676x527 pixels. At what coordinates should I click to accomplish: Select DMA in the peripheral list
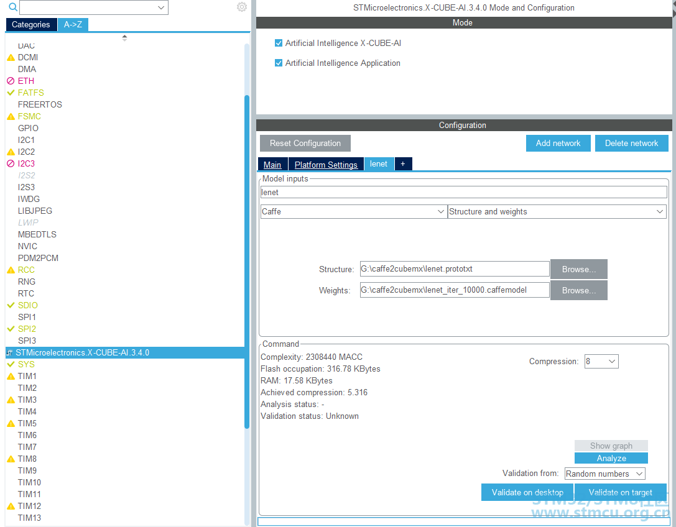(x=27, y=69)
